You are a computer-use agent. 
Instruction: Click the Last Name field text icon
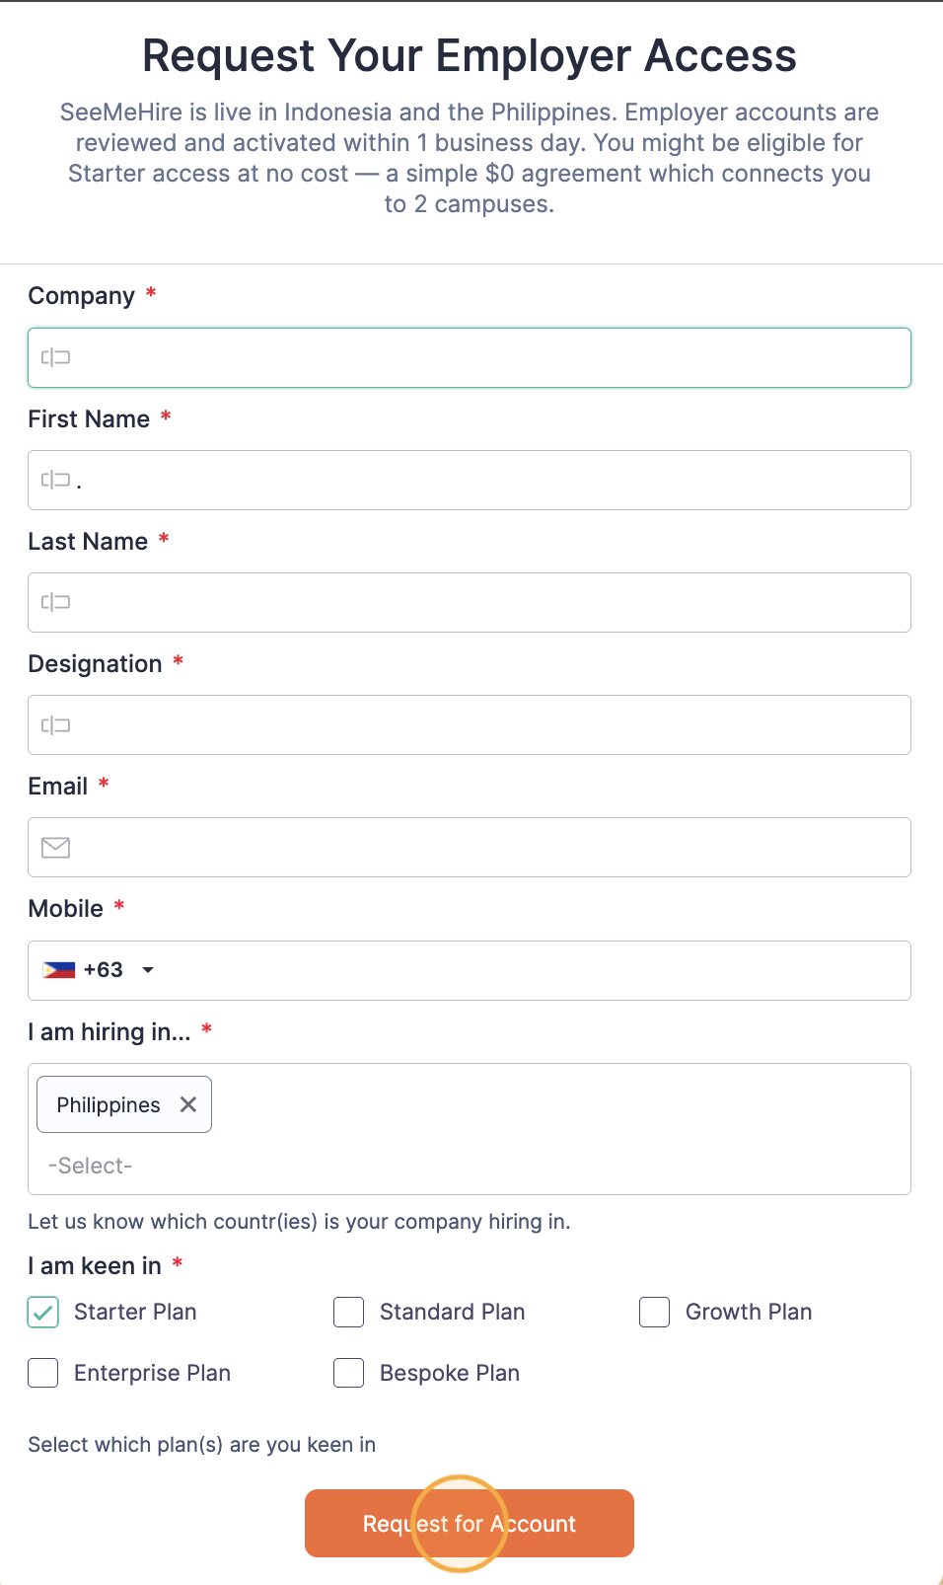[x=55, y=602]
